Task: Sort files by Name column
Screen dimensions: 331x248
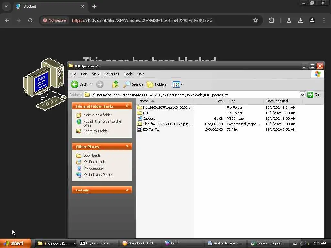Action: [x=165, y=101]
